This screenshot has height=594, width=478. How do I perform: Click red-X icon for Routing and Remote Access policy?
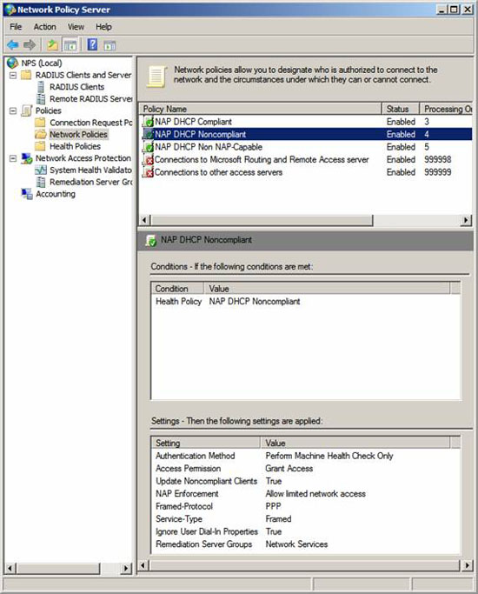148,159
